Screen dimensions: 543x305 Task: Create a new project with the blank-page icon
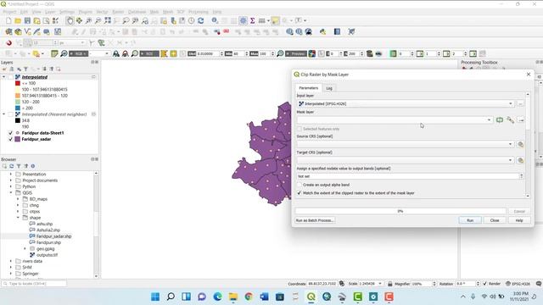8,20
